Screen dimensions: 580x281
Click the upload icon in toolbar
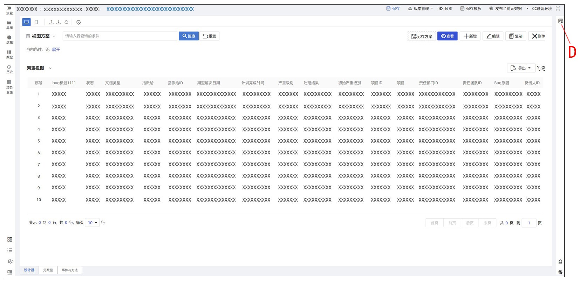[51, 22]
